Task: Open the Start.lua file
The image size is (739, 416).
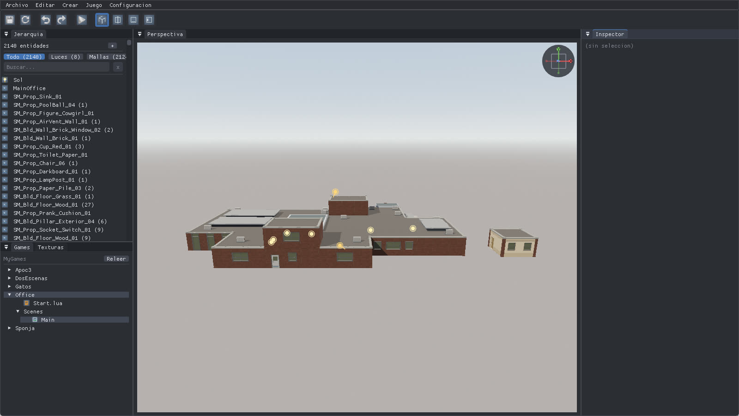Action: [48, 303]
